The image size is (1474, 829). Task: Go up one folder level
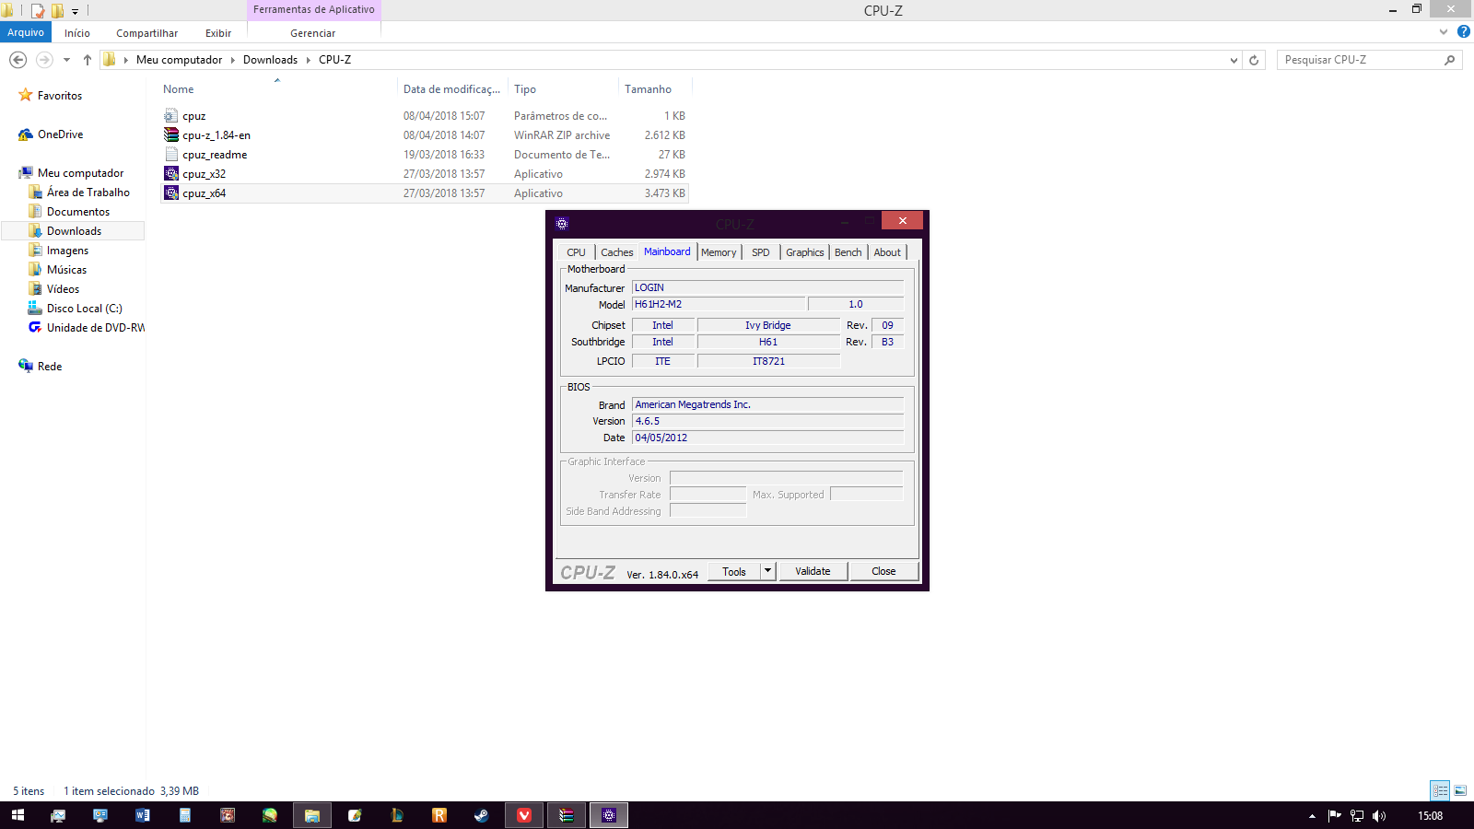coord(88,60)
